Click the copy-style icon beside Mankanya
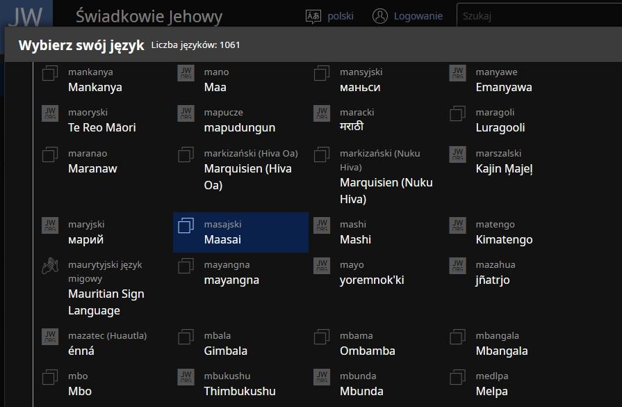This screenshot has width=622, height=407. pos(50,73)
